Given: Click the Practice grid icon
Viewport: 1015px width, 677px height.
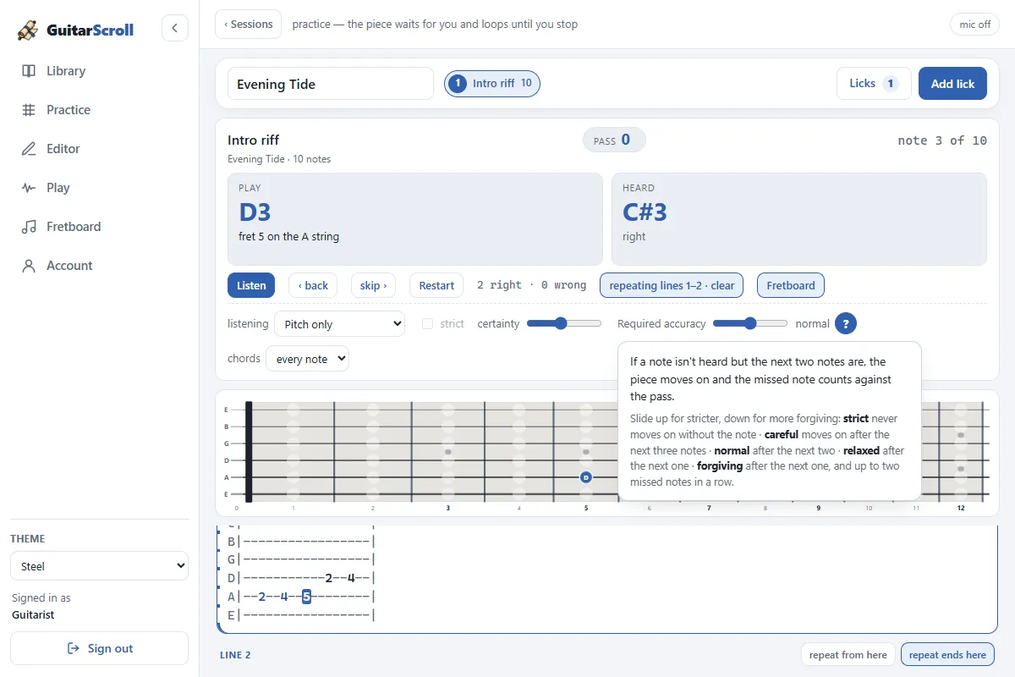Looking at the screenshot, I should click(29, 110).
